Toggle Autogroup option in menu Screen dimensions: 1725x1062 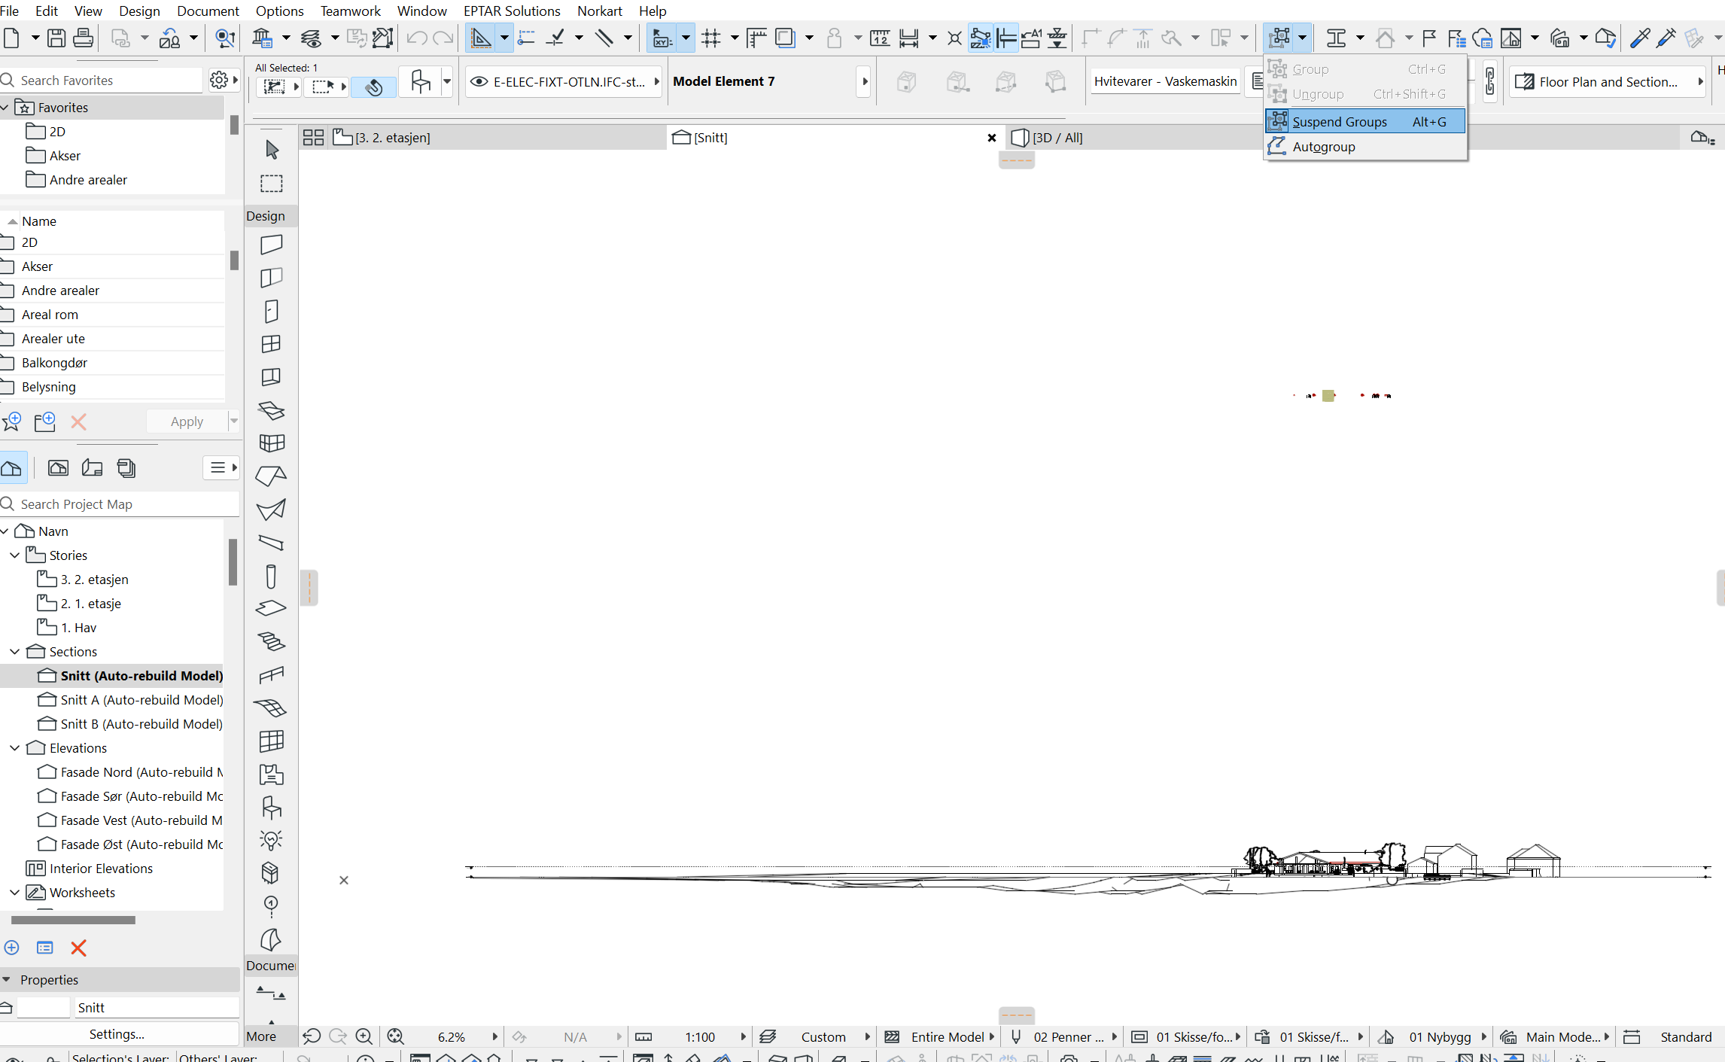coord(1323,147)
